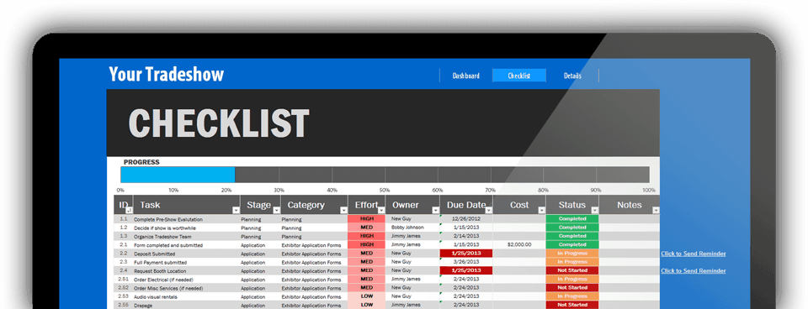Select the Bobby Johnson owner cell
Image resolution: width=808 pixels, height=309 pixels.
(412, 228)
